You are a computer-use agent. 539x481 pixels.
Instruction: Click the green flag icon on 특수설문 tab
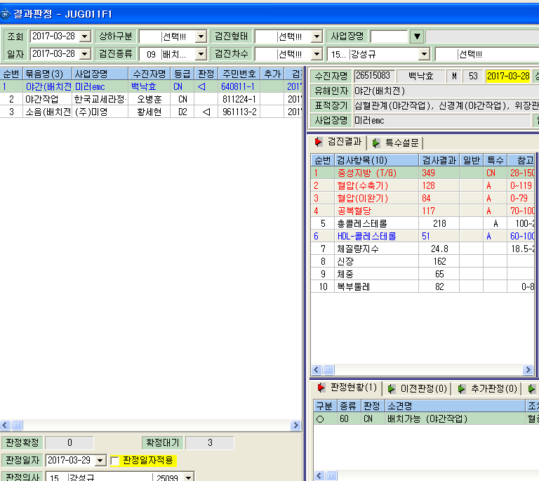[x=375, y=143]
